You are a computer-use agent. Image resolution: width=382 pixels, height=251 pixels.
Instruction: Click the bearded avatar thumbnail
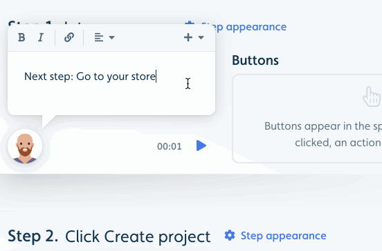[25, 146]
